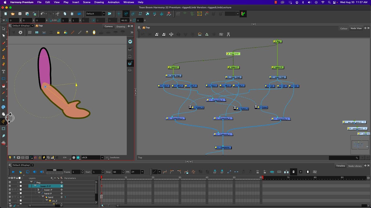The height and width of the screenshot is (208, 371).
Task: Click the ABC rename icon in Node view toolbar
Action: [221, 34]
